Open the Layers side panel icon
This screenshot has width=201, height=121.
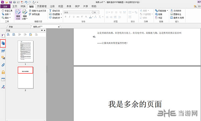click(x=3, y=51)
